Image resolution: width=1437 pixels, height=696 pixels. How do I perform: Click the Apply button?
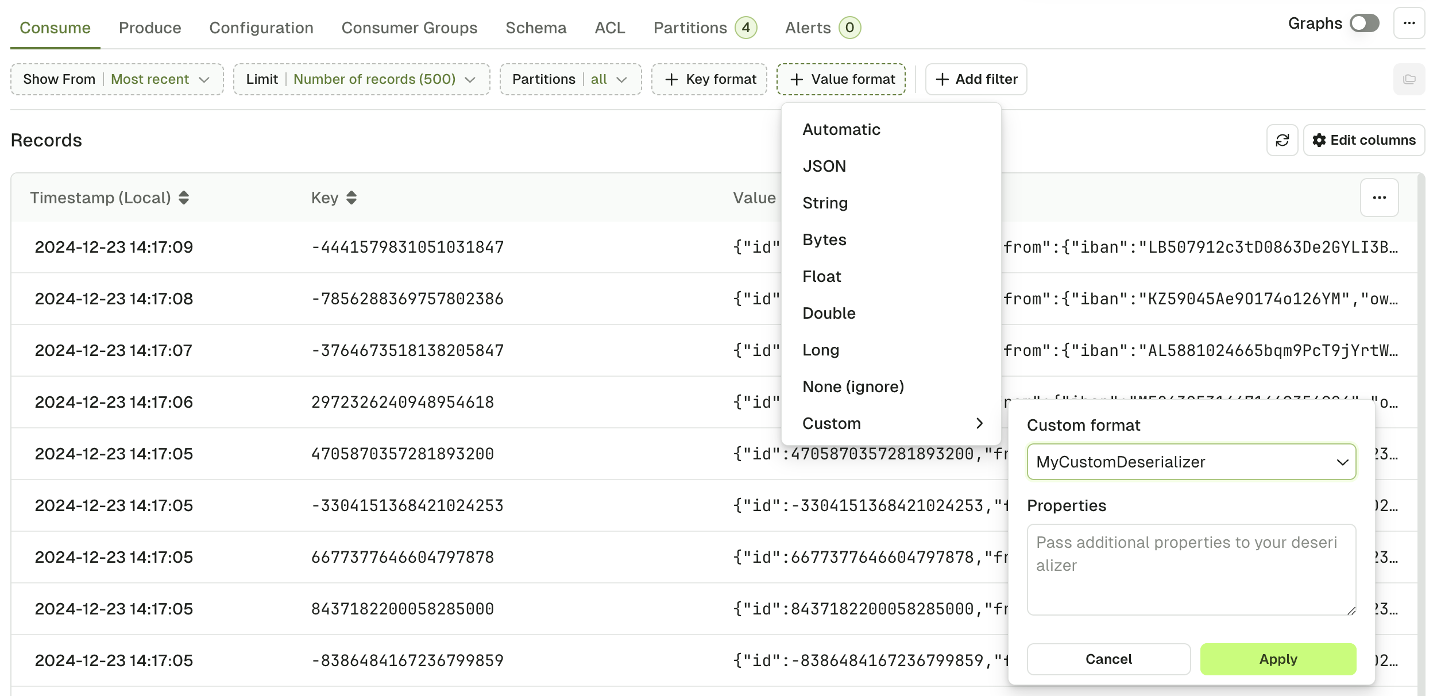pyautogui.click(x=1278, y=659)
